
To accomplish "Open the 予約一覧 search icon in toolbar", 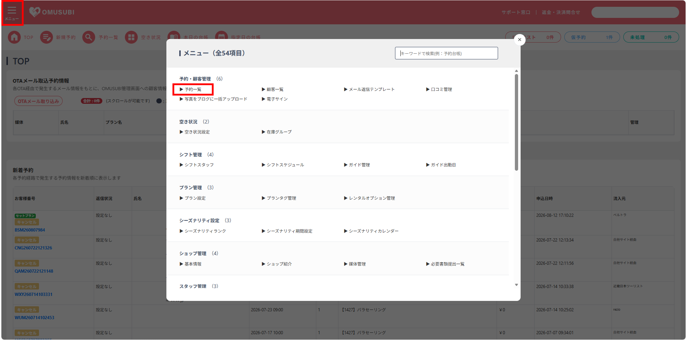I will (x=89, y=37).
